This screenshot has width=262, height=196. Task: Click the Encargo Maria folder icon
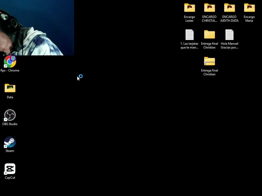249,8
